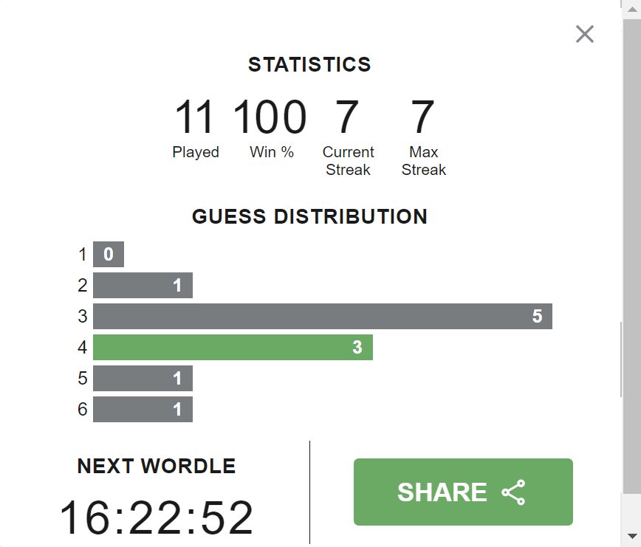
Task: Click the GUESS DISTRIBUTION heading
Action: pos(309,216)
